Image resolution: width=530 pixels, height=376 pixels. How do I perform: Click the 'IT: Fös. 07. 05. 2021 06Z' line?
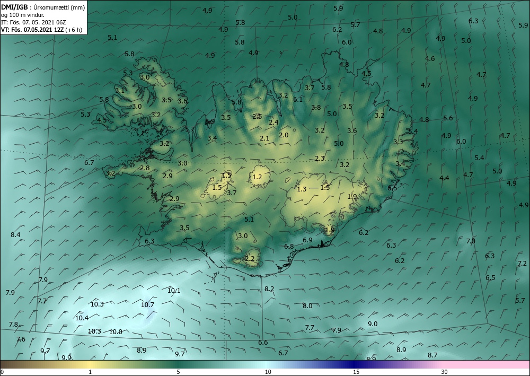click(34, 22)
